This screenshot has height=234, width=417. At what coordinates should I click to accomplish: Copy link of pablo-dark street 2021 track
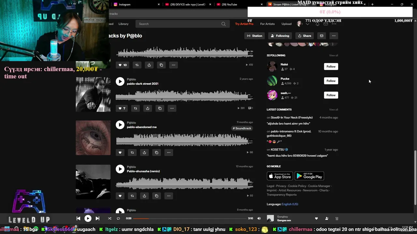160,108
